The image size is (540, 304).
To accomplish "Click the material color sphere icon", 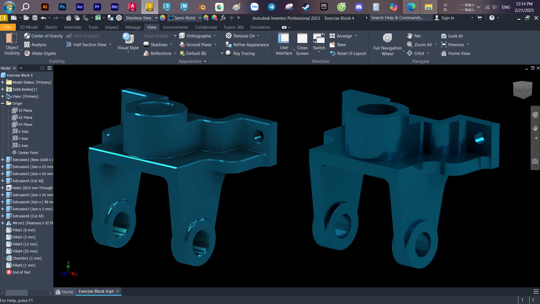I will [x=163, y=18].
